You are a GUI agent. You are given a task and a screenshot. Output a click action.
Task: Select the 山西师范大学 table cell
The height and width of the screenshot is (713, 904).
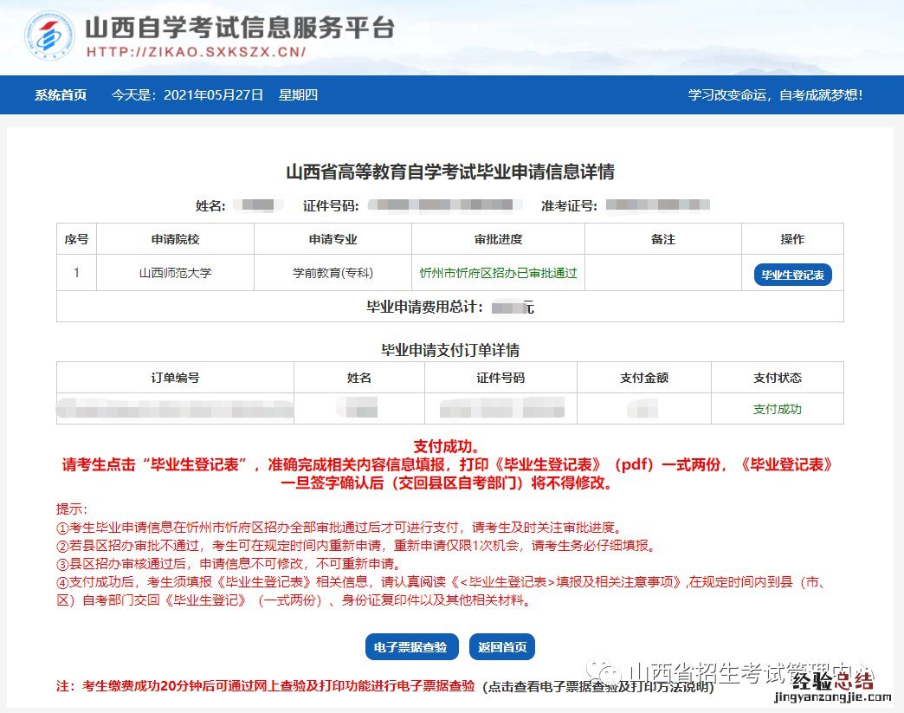click(175, 273)
